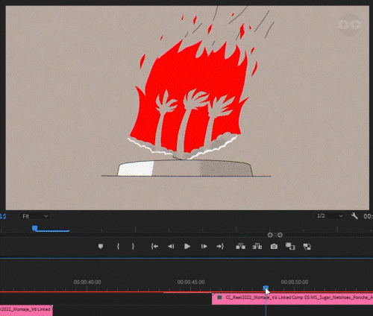Set the Mark Out point
This screenshot has width=373, height=316.
tap(133, 246)
